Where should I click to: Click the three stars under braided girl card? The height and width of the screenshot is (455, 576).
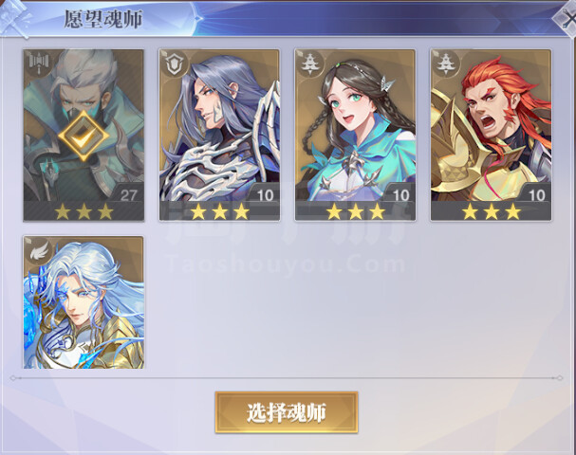point(355,211)
